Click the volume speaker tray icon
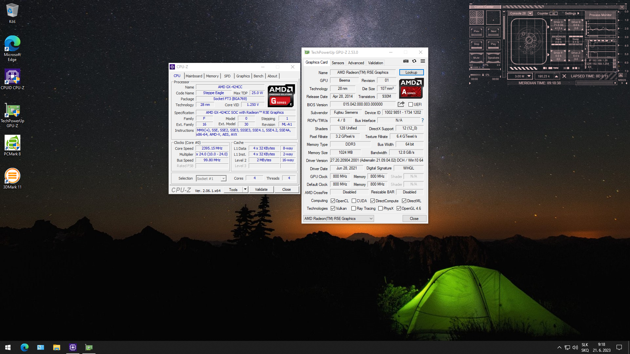 [575, 347]
